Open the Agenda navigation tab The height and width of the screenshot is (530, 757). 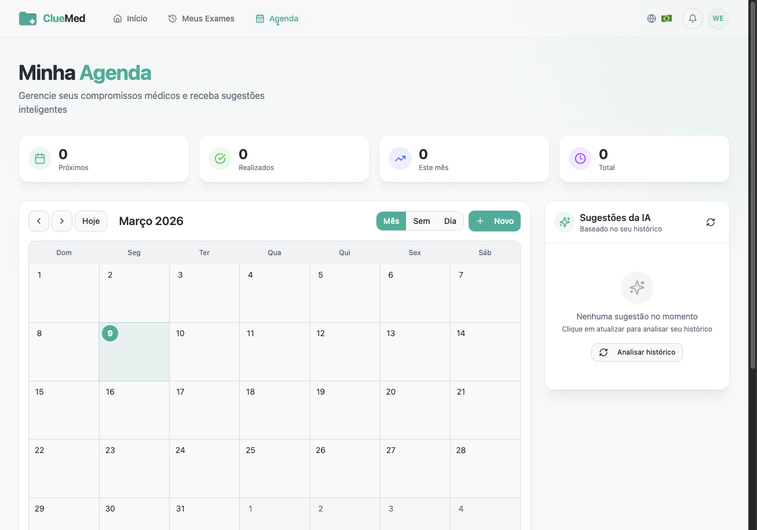click(x=277, y=19)
